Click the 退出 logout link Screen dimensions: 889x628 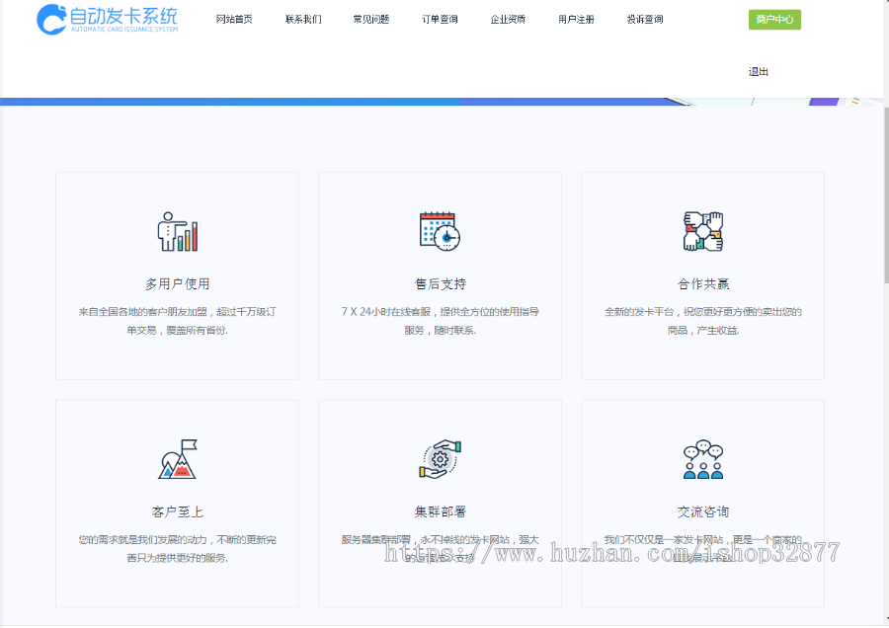click(x=758, y=71)
